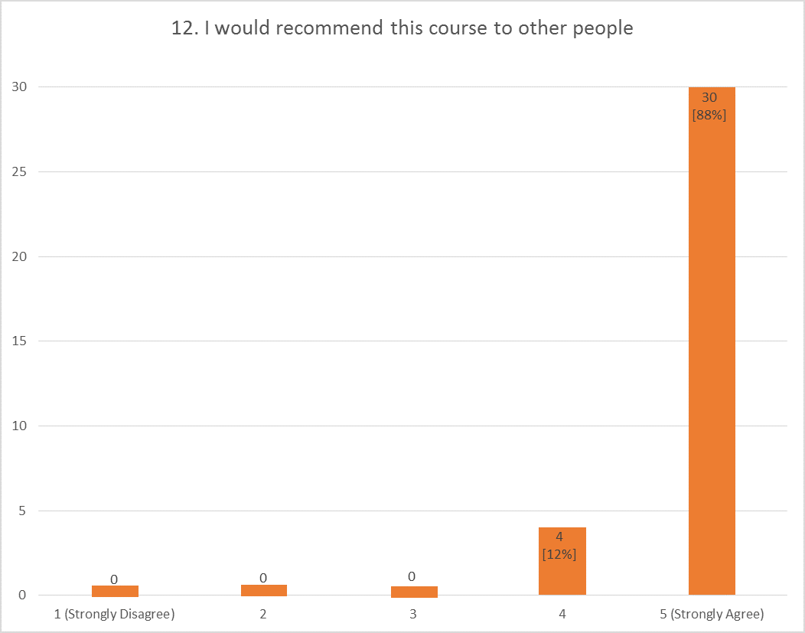Click the x-axis label 2
The image size is (805, 633).
click(x=263, y=614)
